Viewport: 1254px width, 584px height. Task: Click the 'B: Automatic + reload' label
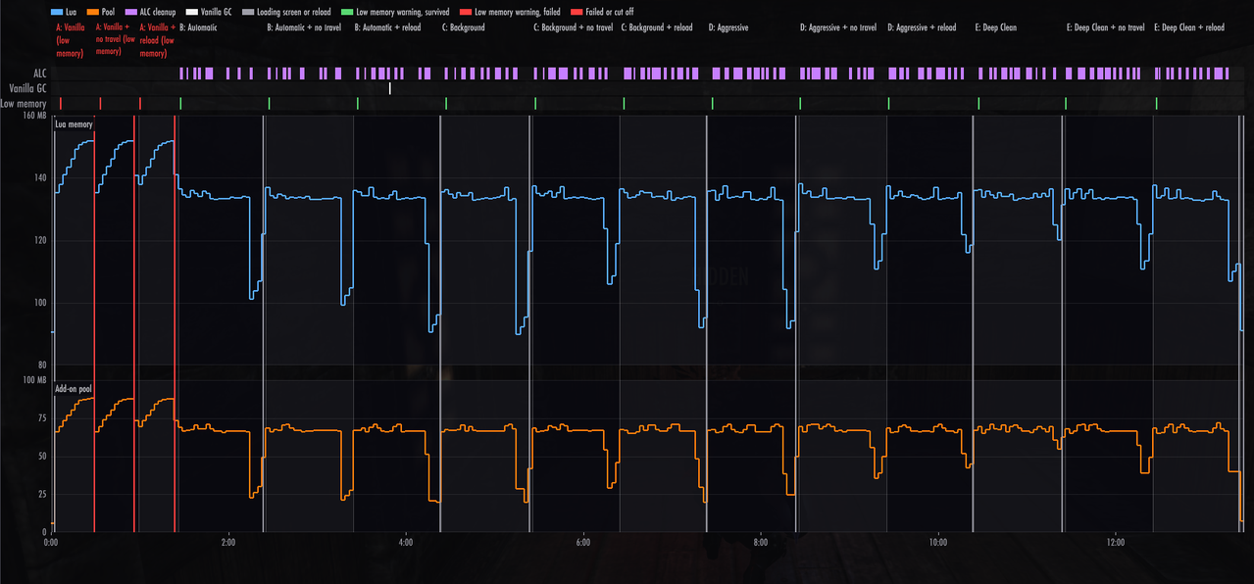coord(387,27)
